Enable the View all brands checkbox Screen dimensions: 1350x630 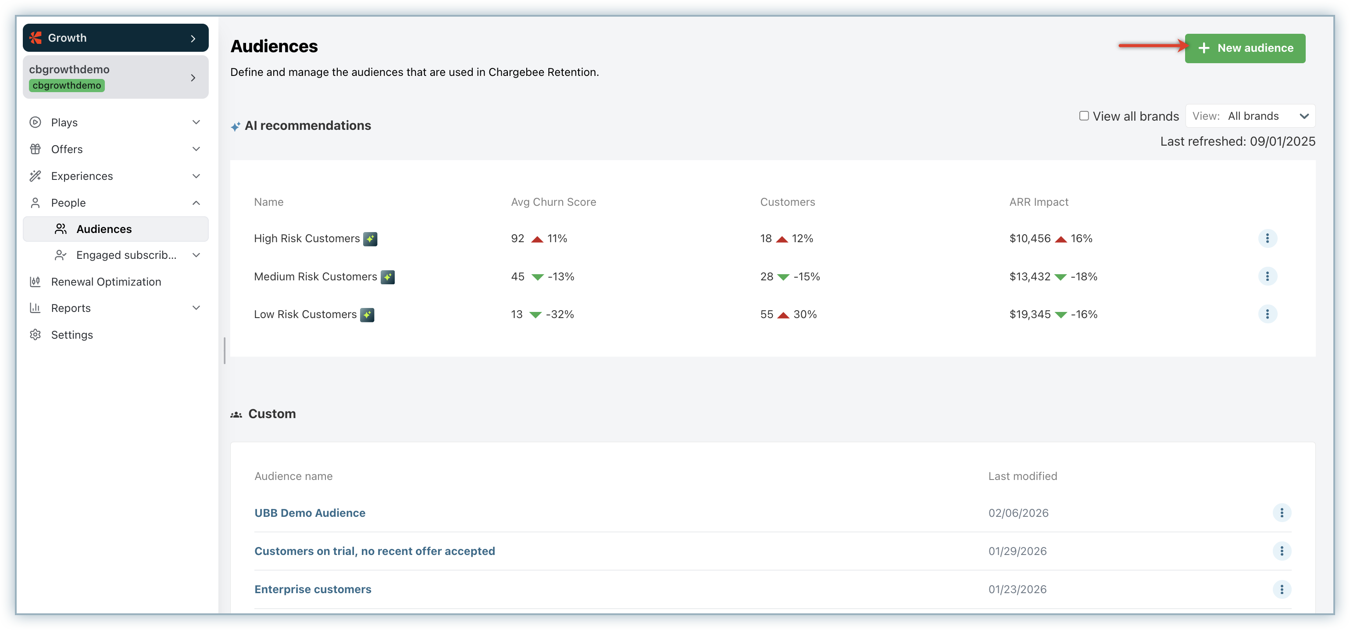click(x=1084, y=116)
